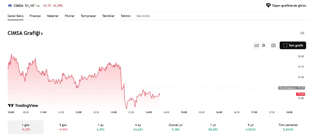Click the 13:30 time axis label
Screen dimensions: 309x136
coord(131,113)
